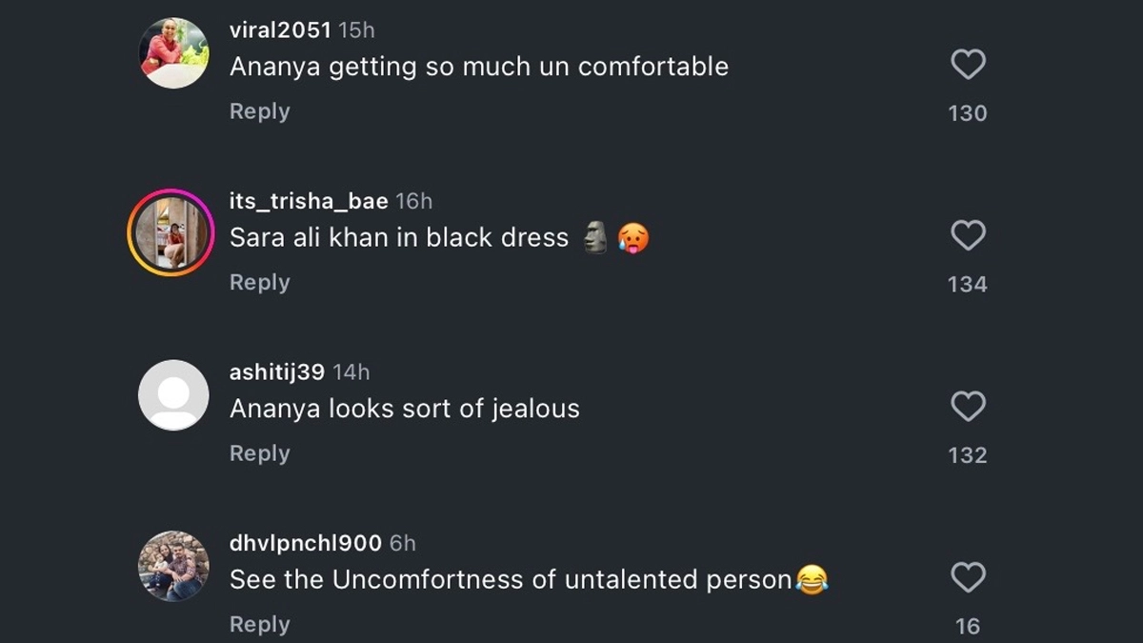Open the its_trisha_bae username link

pos(309,201)
